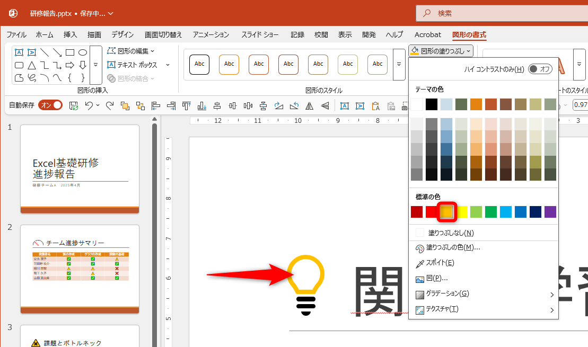The height and width of the screenshot is (347, 588).
Task: Flip vertical icon in quick toolbar
Action: (x=324, y=106)
